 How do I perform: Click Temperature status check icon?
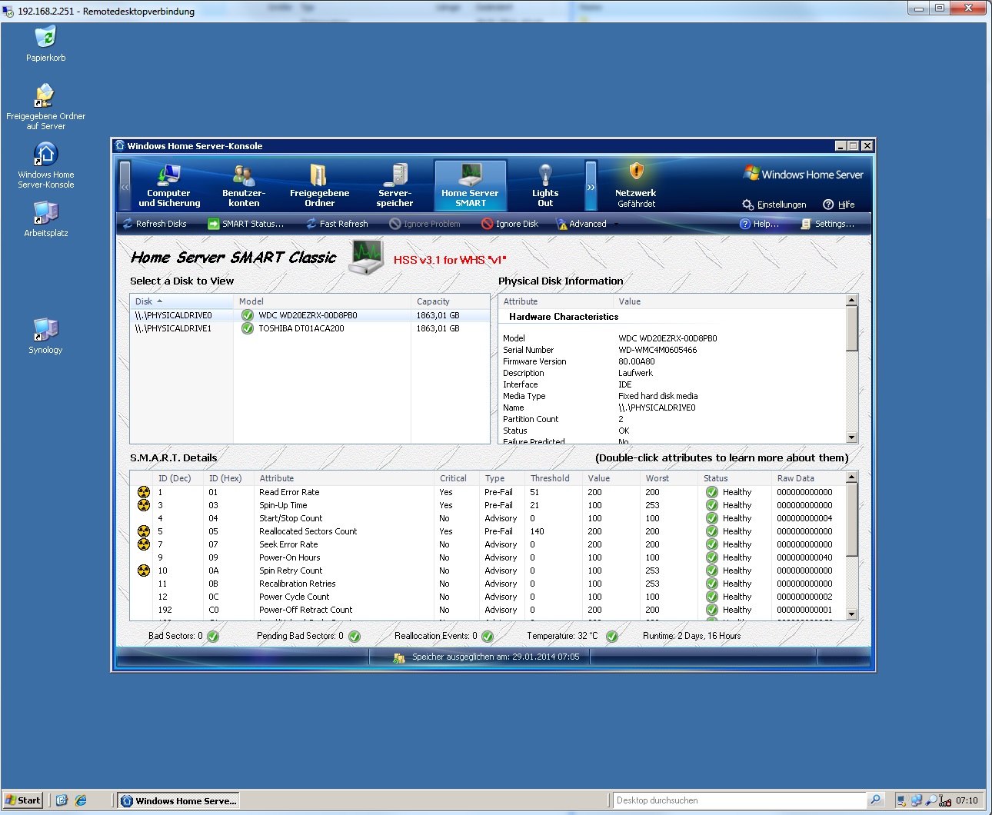point(612,637)
